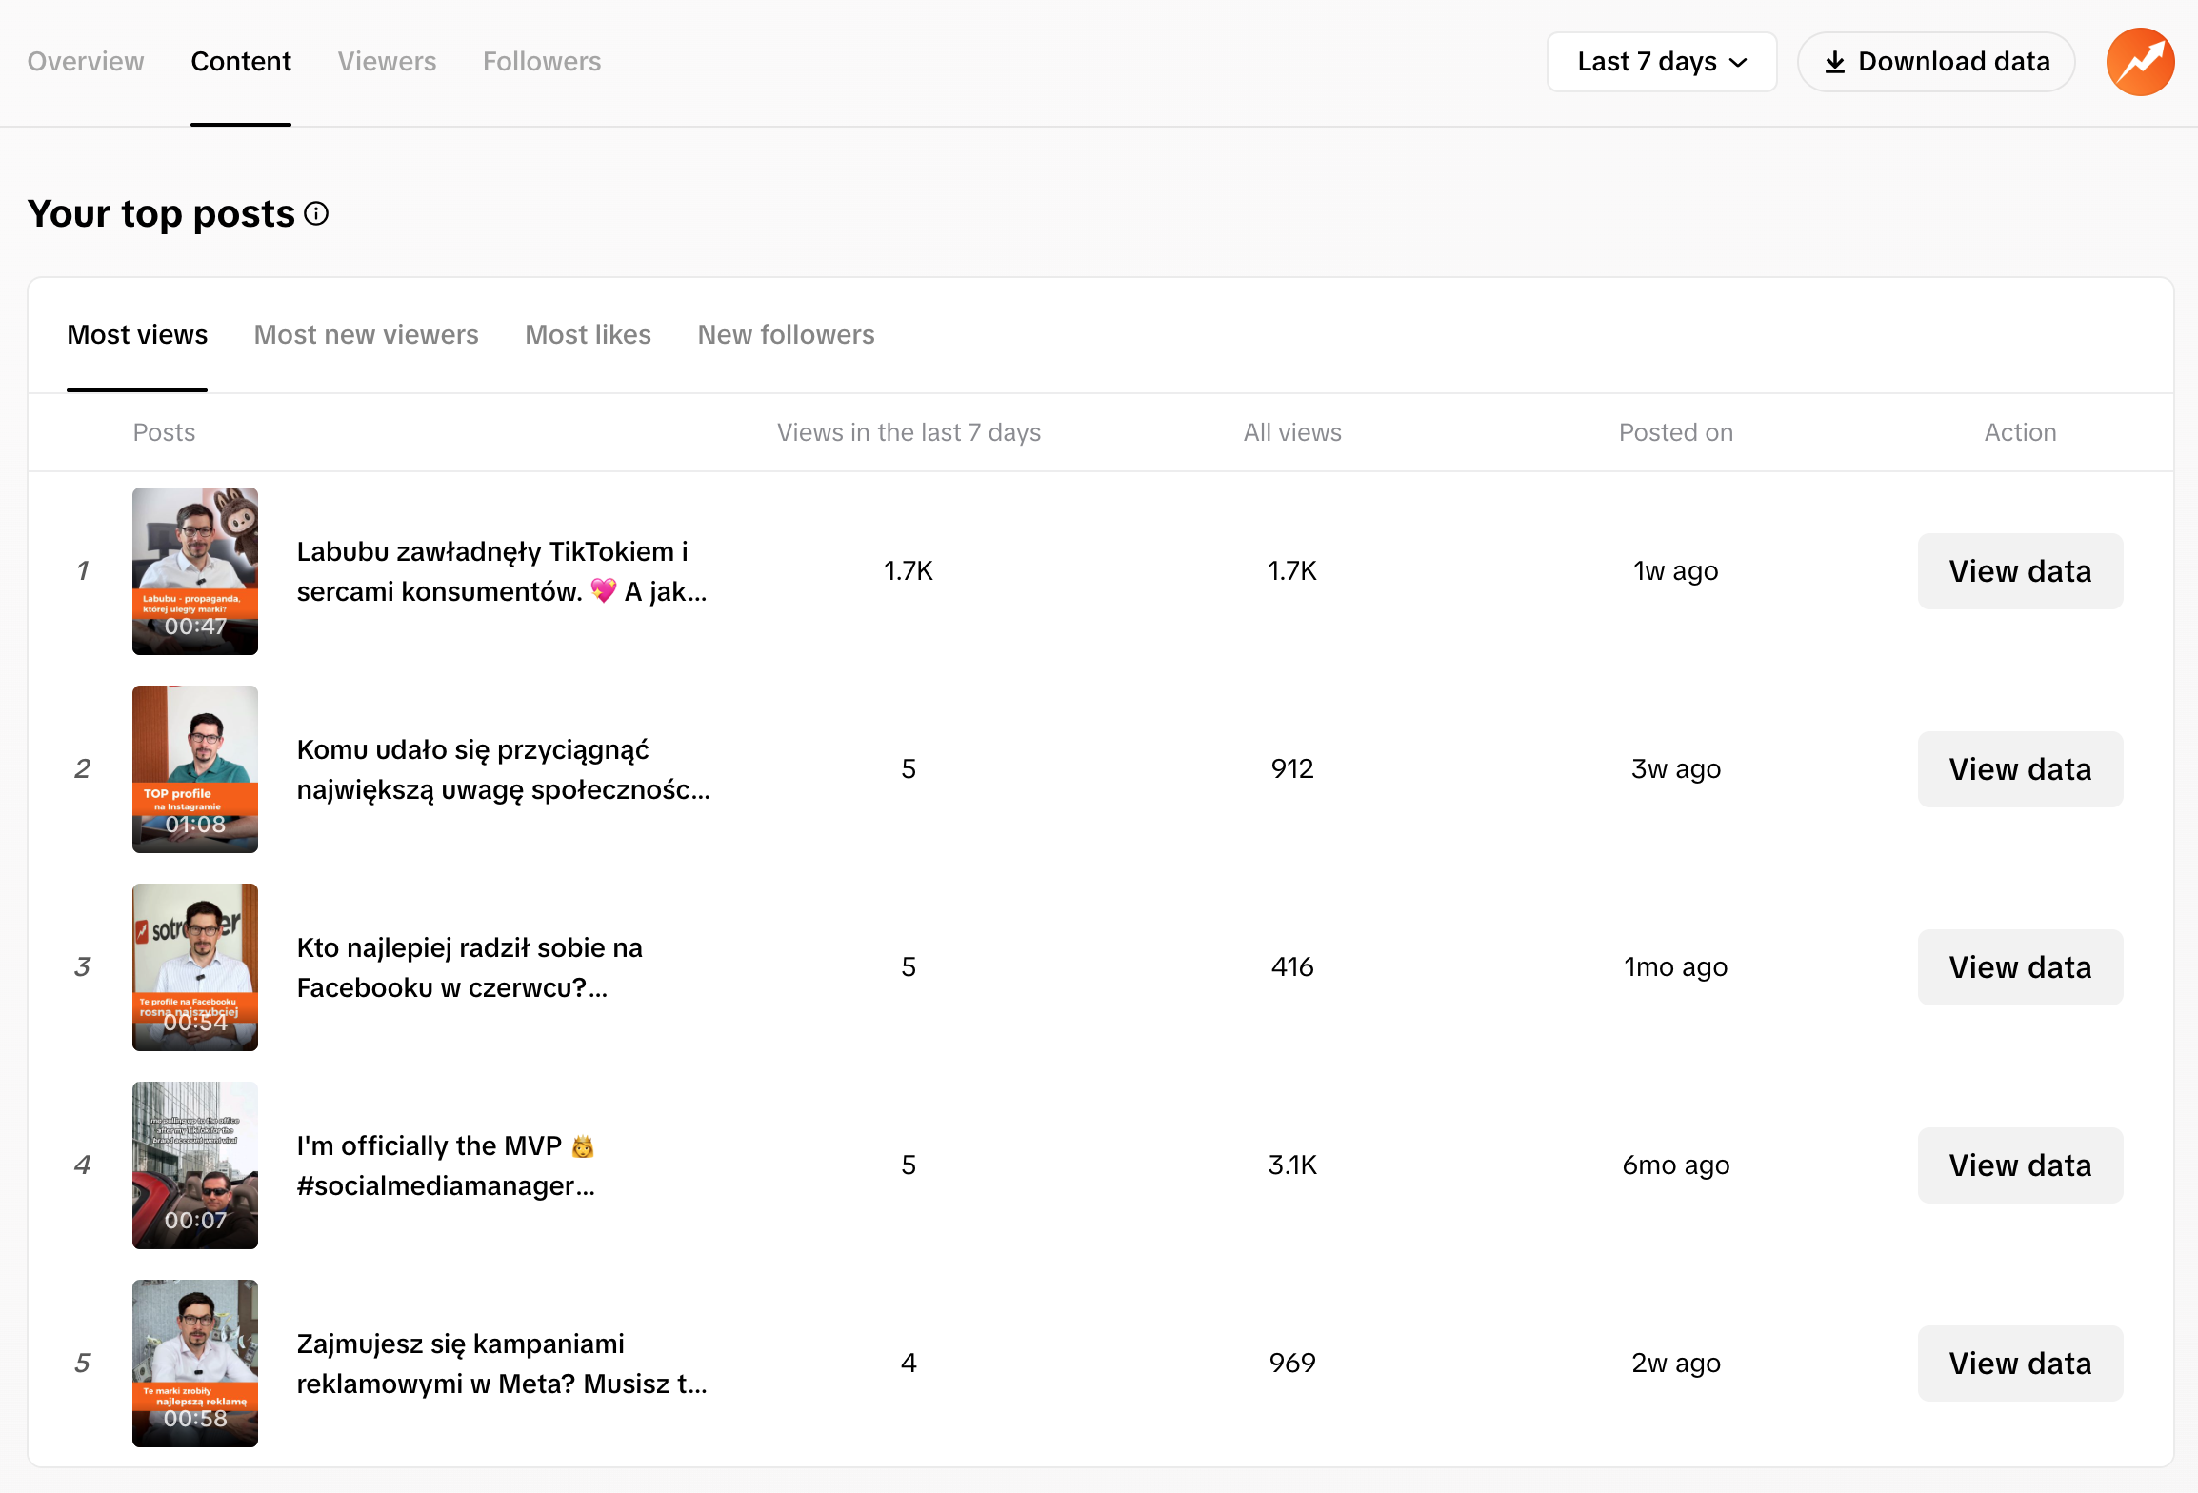Open the "TOP profile na Instagramie" video thumbnail
Image resolution: width=2198 pixels, height=1493 pixels.
(194, 768)
